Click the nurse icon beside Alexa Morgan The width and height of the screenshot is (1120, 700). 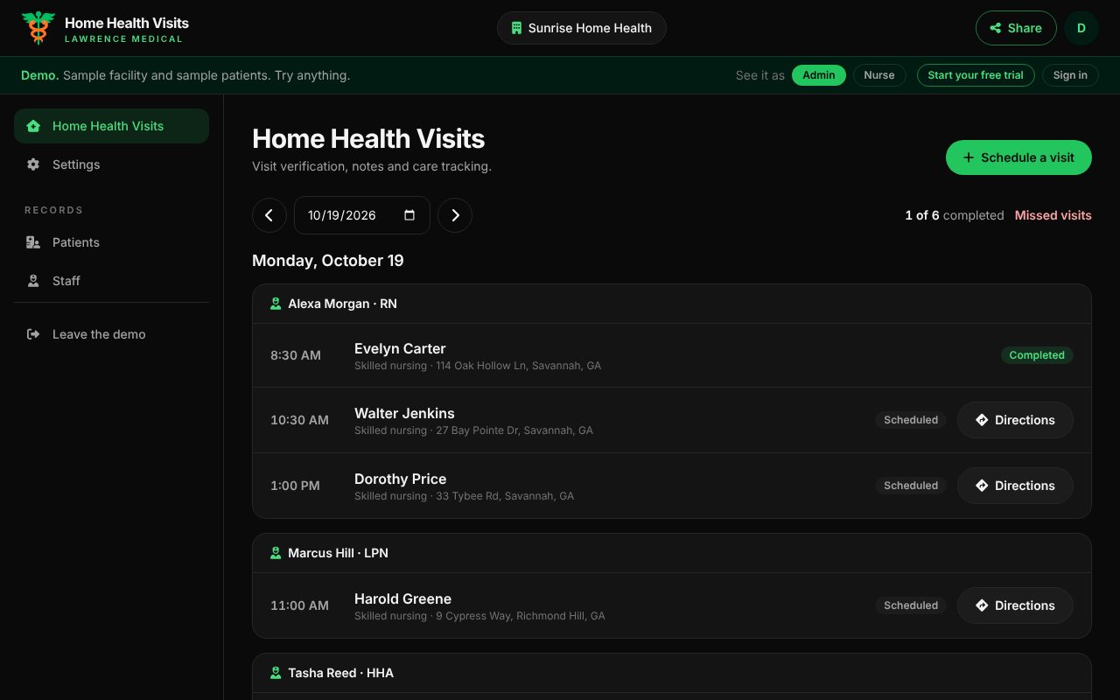coord(276,304)
